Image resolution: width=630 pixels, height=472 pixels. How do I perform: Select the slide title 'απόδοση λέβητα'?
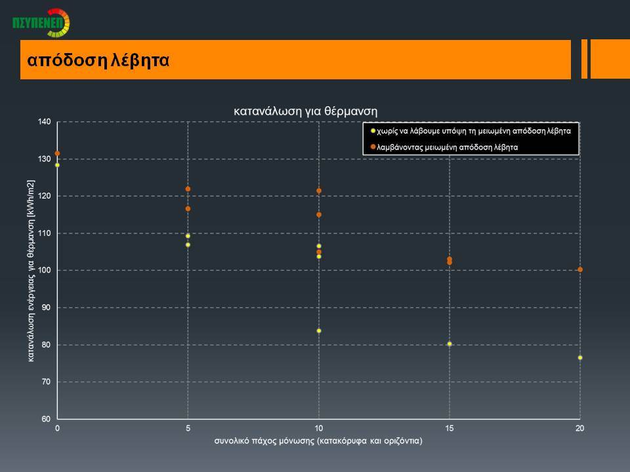coord(98,60)
